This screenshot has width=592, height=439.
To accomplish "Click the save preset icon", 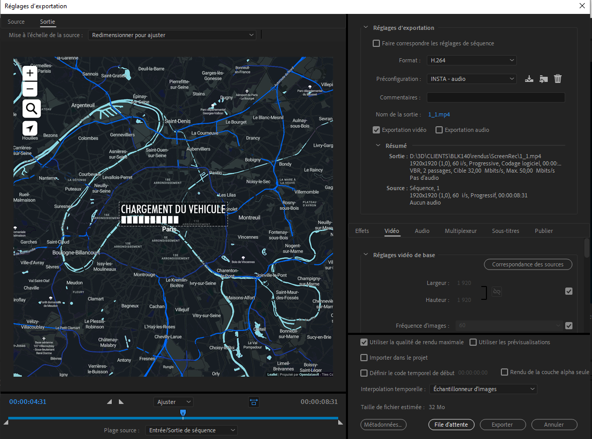I will [x=529, y=79].
